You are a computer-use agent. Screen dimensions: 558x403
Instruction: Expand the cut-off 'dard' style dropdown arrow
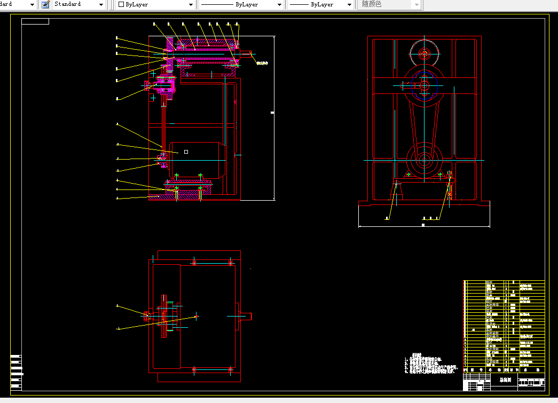[32, 5]
